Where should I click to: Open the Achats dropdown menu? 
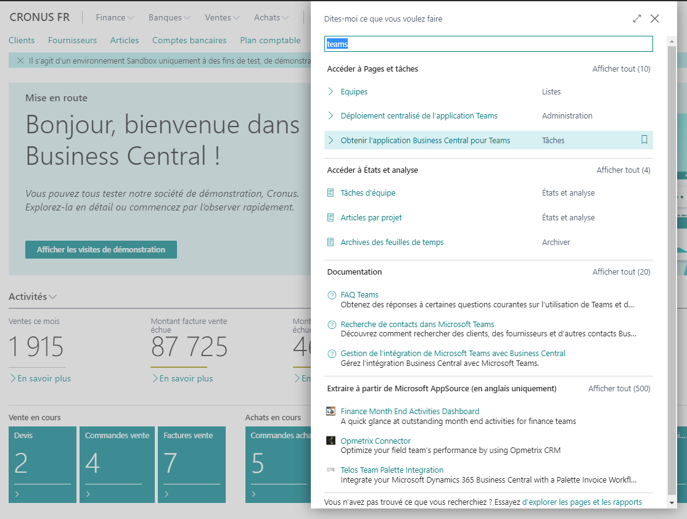pos(271,17)
